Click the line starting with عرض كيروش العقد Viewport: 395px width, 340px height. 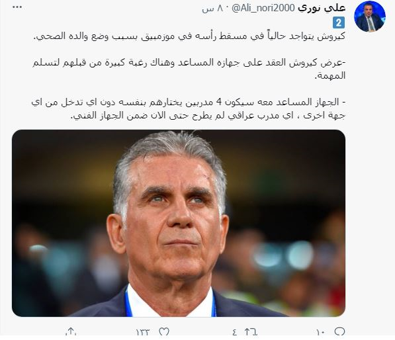coord(189,63)
